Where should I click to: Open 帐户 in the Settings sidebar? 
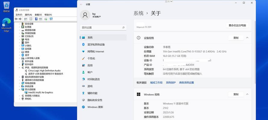[x=103, y=72]
